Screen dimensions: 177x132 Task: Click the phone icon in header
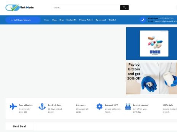click(x=142, y=20)
